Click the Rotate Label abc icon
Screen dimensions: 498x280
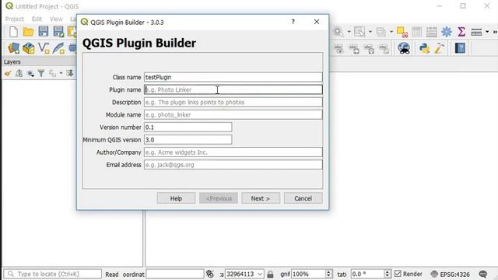click(369, 48)
